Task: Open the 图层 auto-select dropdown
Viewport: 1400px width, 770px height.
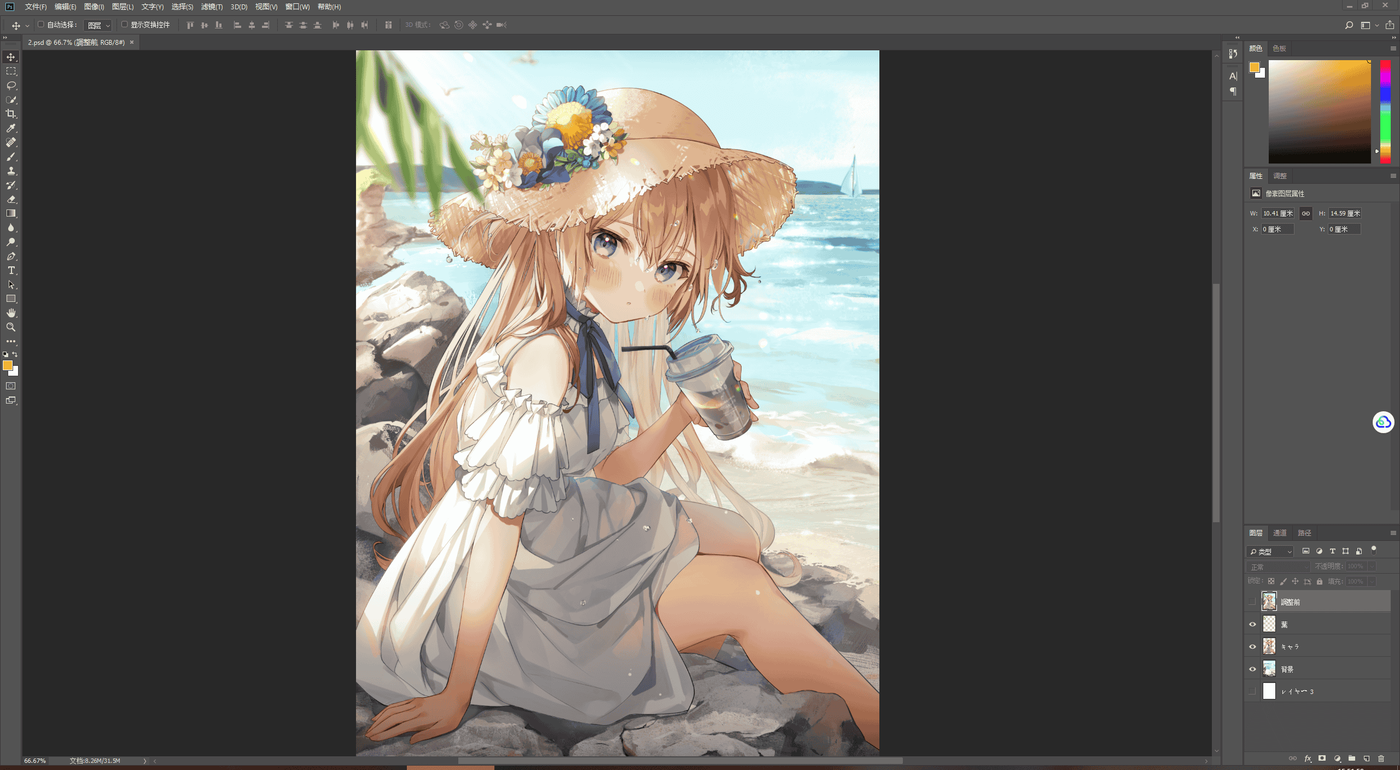Action: click(98, 25)
